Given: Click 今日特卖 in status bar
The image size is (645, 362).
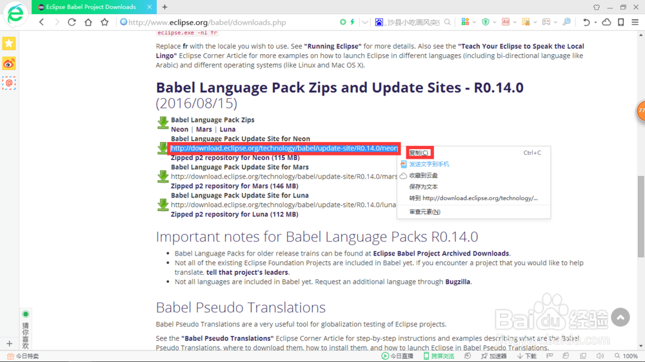Looking at the screenshot, I should pos(23,356).
